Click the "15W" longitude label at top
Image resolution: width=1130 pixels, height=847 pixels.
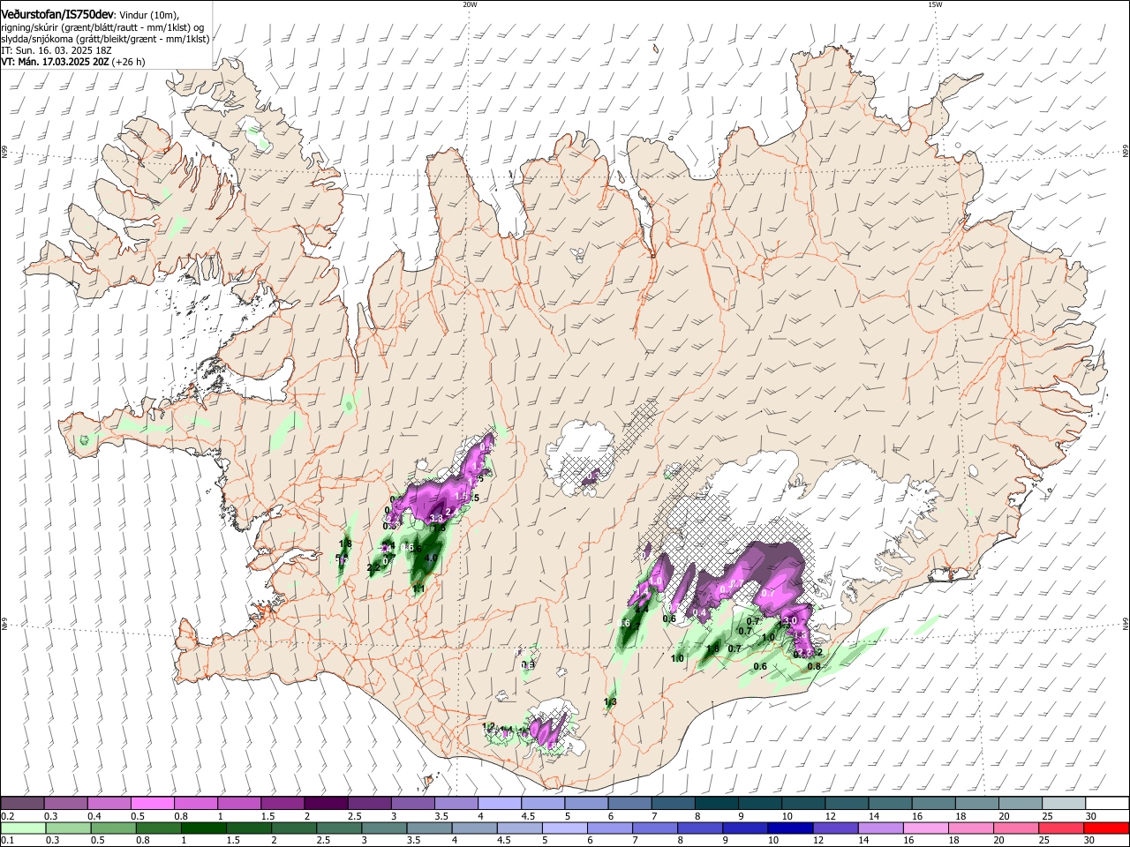tap(935, 4)
